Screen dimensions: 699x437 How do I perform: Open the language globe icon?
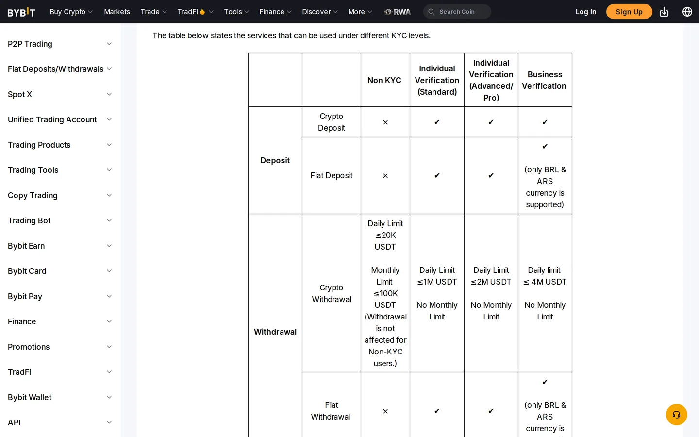point(687,12)
